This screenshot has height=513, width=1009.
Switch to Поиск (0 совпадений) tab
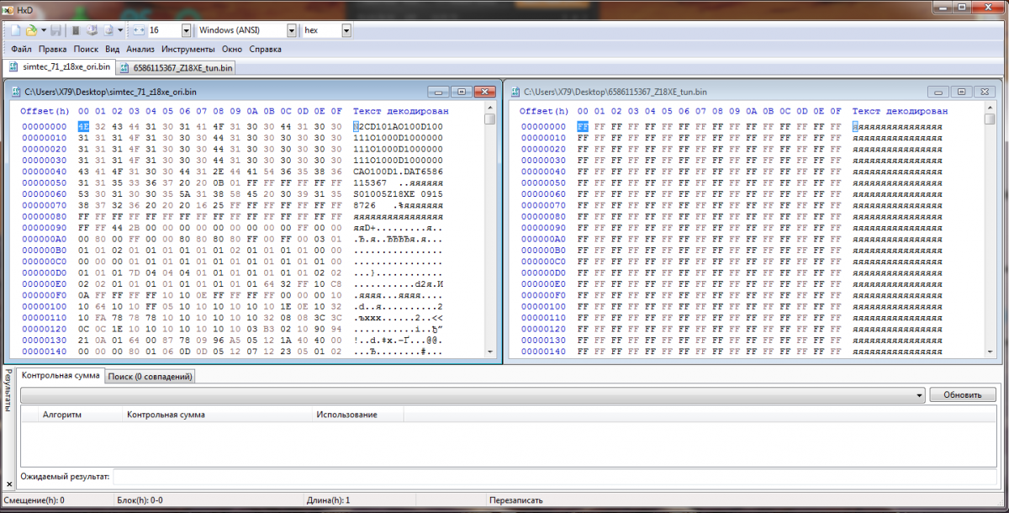(x=150, y=377)
